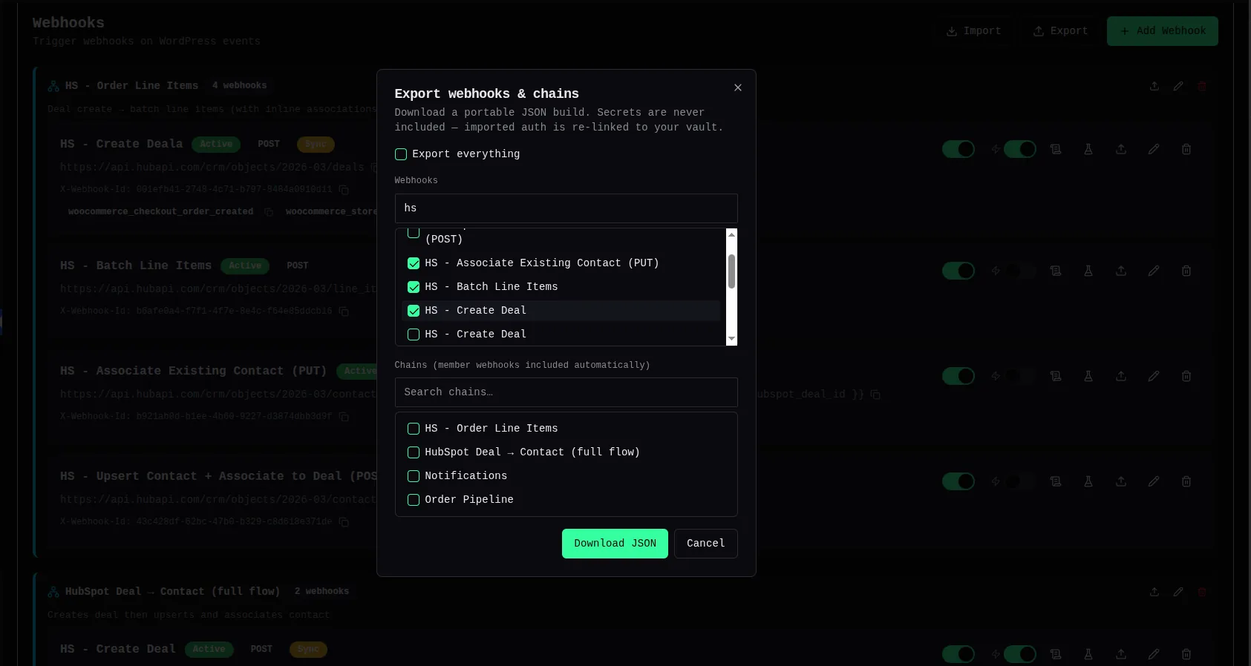Click the webhook list scrollbar down arrow
Image resolution: width=1251 pixels, height=666 pixels.
pos(731,339)
